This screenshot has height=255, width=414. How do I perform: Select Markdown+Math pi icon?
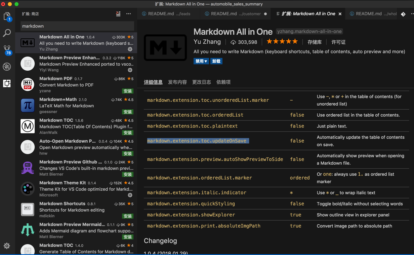28,105
